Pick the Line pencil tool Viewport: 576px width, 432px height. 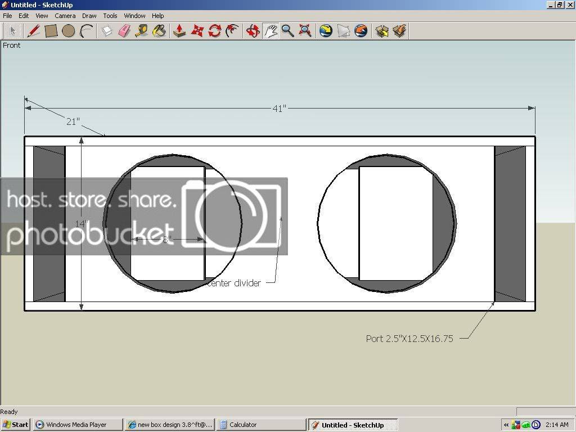tap(33, 31)
